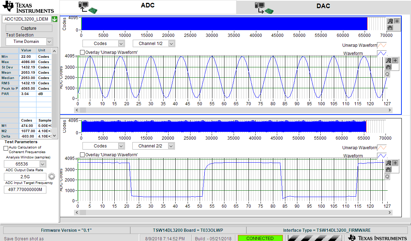Select the zoom magnifier tool on Channel 1/2 graph
Image resolution: width=411 pixels, height=241 pixels.
(x=388, y=60)
